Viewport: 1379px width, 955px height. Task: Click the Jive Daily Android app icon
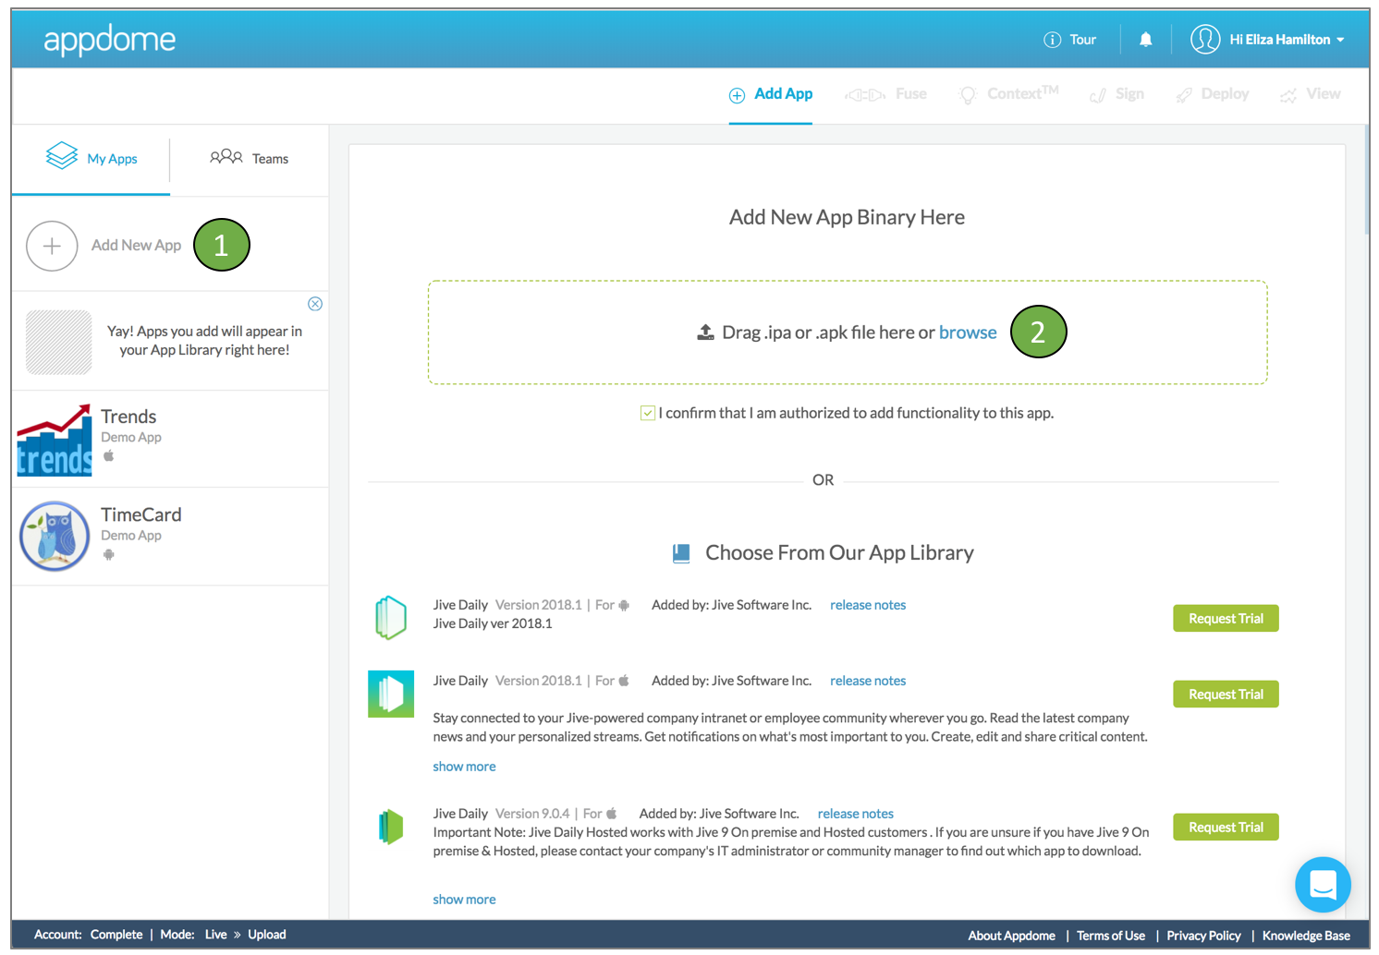click(x=391, y=618)
